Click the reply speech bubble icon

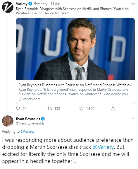click(18, 108)
